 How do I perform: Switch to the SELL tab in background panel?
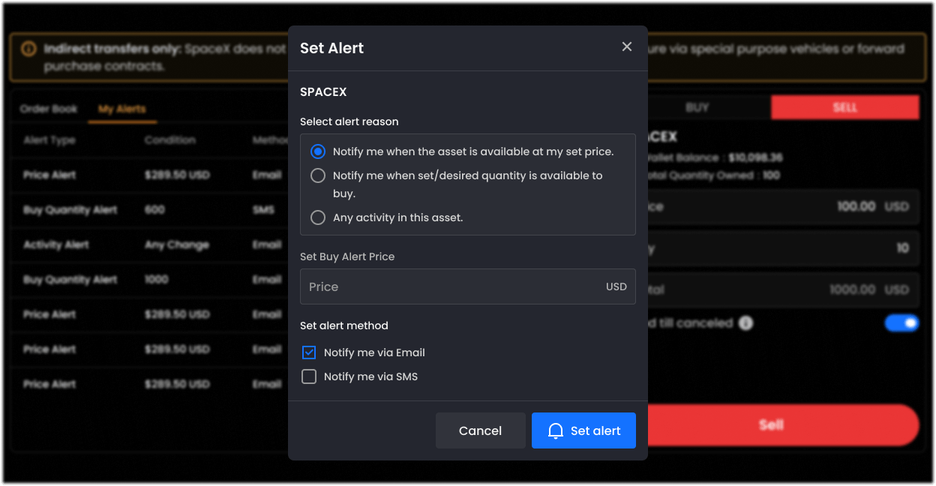845,107
